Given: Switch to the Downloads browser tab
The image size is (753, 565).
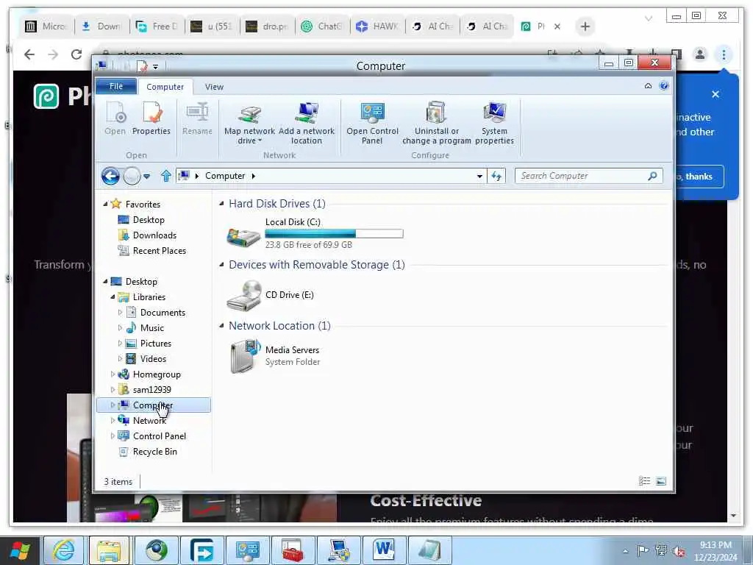Looking at the screenshot, I should point(101,26).
